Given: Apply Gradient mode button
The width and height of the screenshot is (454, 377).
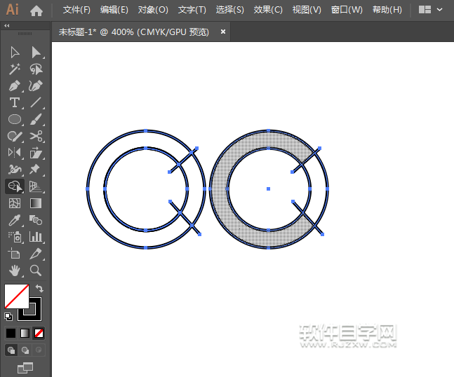Looking at the screenshot, I should 25,334.
